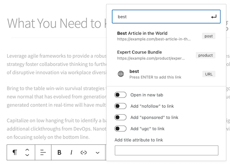Click the title attribute input field
230x164 pixels.
click(166, 150)
